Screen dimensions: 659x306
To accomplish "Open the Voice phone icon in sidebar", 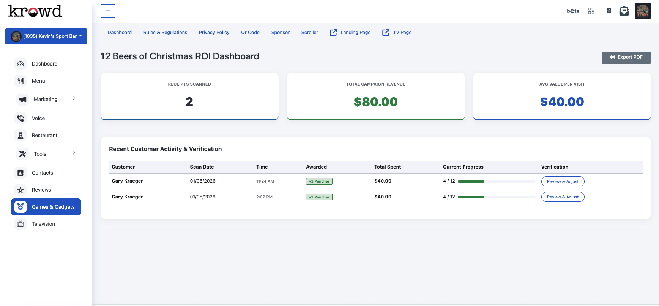I will point(20,118).
